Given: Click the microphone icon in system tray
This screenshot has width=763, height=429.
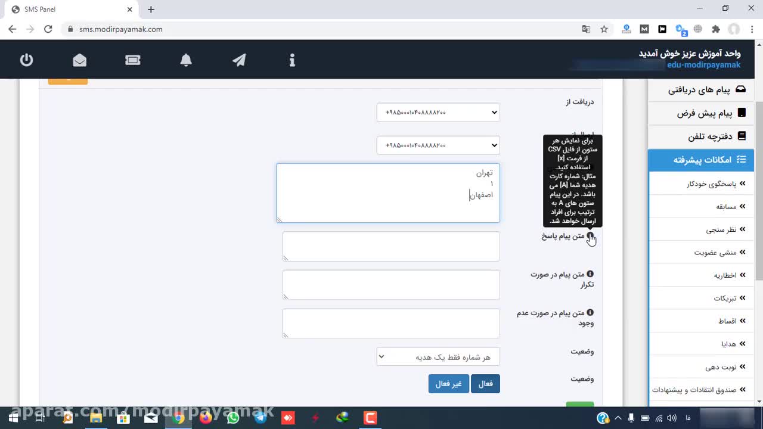Looking at the screenshot, I should (631, 418).
